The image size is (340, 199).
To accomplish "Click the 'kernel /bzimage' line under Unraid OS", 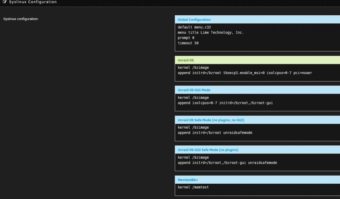I will pyautogui.click(x=193, y=68).
